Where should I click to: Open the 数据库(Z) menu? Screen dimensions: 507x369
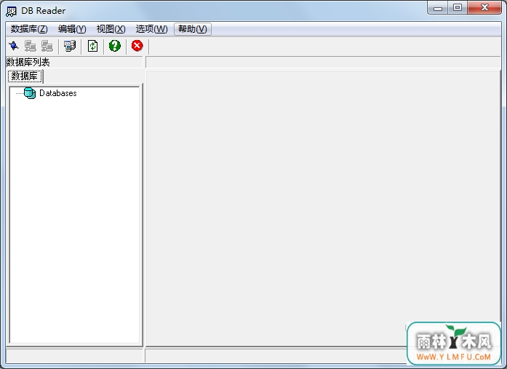pos(29,29)
